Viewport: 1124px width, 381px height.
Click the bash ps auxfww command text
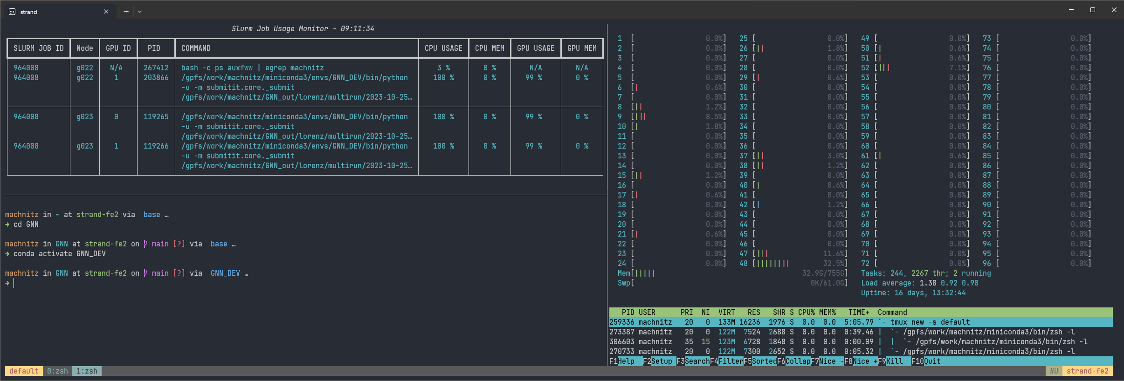point(252,68)
